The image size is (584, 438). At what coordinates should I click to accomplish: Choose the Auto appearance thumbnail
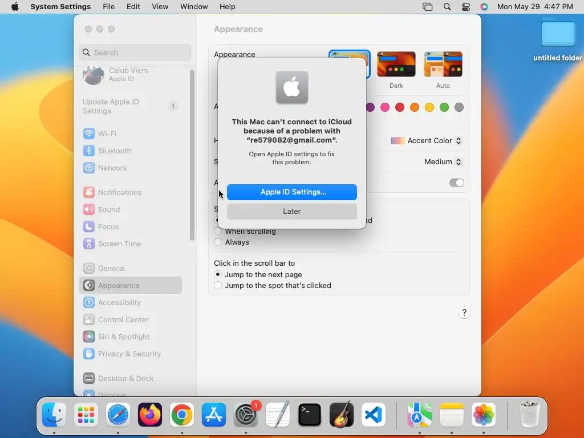coord(443,64)
